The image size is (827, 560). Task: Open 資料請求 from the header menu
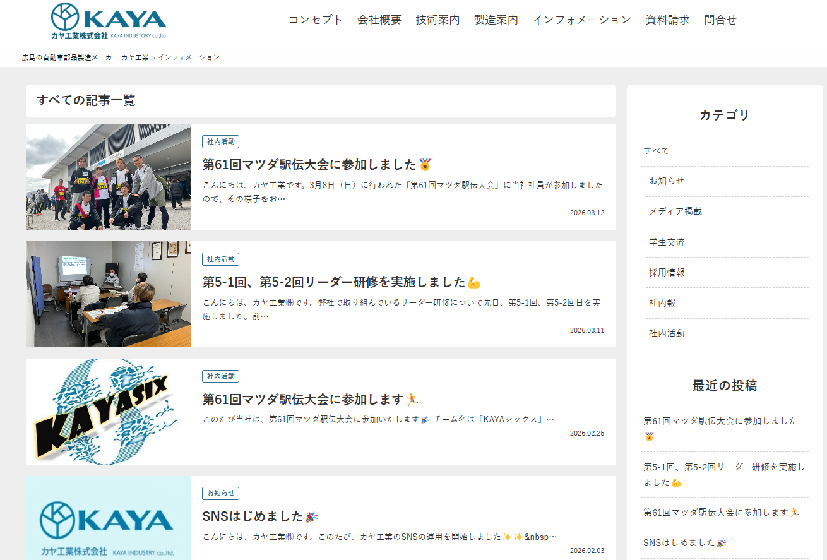point(667,20)
